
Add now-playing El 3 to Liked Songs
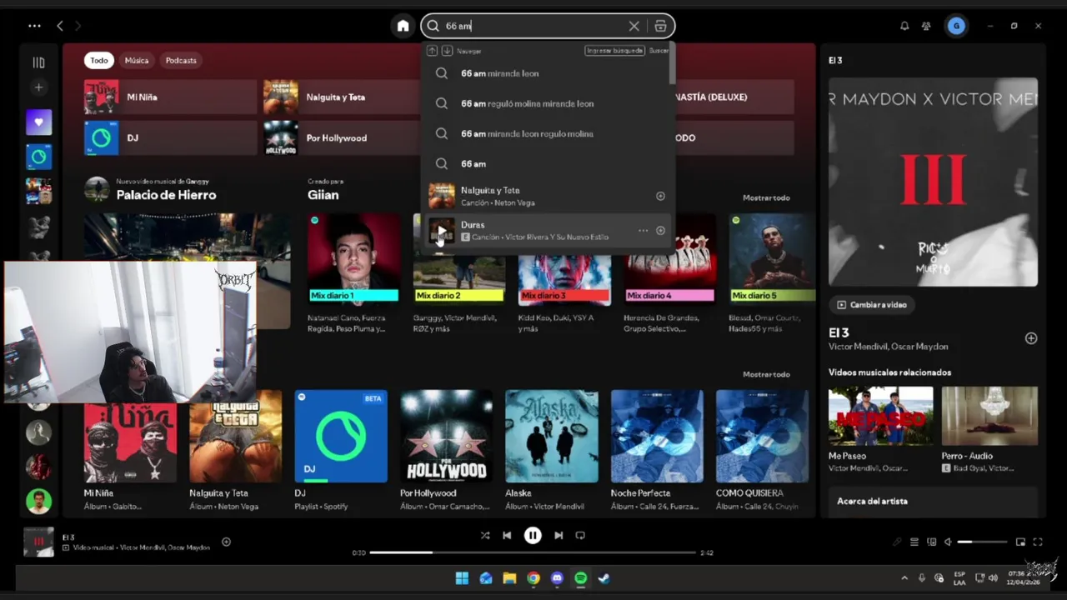click(226, 542)
